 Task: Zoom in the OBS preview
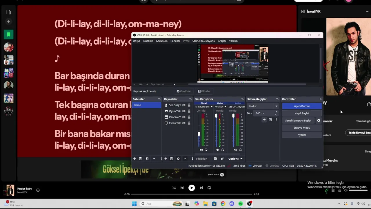(x=147, y=84)
